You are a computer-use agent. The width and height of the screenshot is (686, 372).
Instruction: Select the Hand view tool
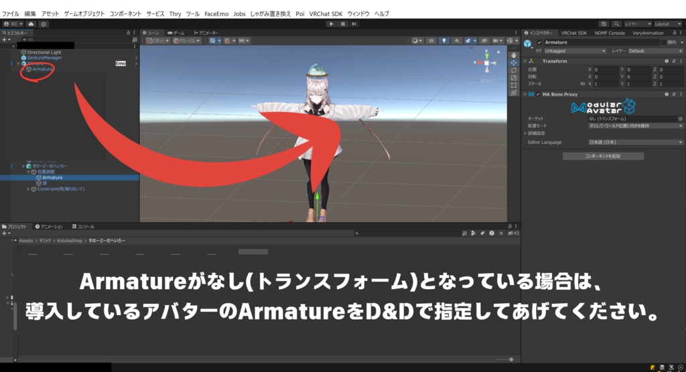pyautogui.click(x=514, y=56)
